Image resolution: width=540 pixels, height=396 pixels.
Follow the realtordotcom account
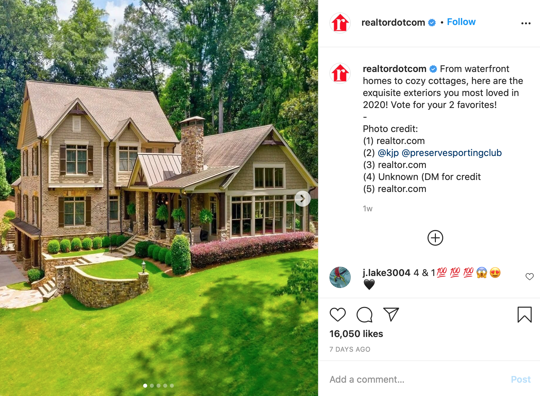pyautogui.click(x=461, y=22)
